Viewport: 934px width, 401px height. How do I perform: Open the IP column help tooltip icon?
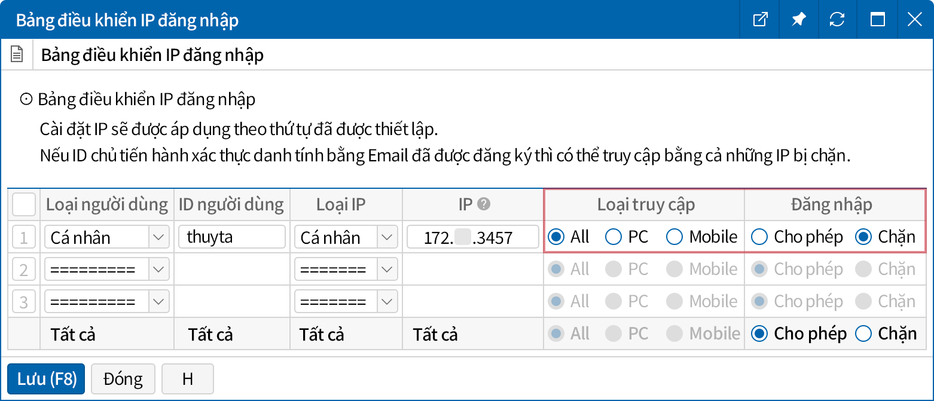click(484, 204)
